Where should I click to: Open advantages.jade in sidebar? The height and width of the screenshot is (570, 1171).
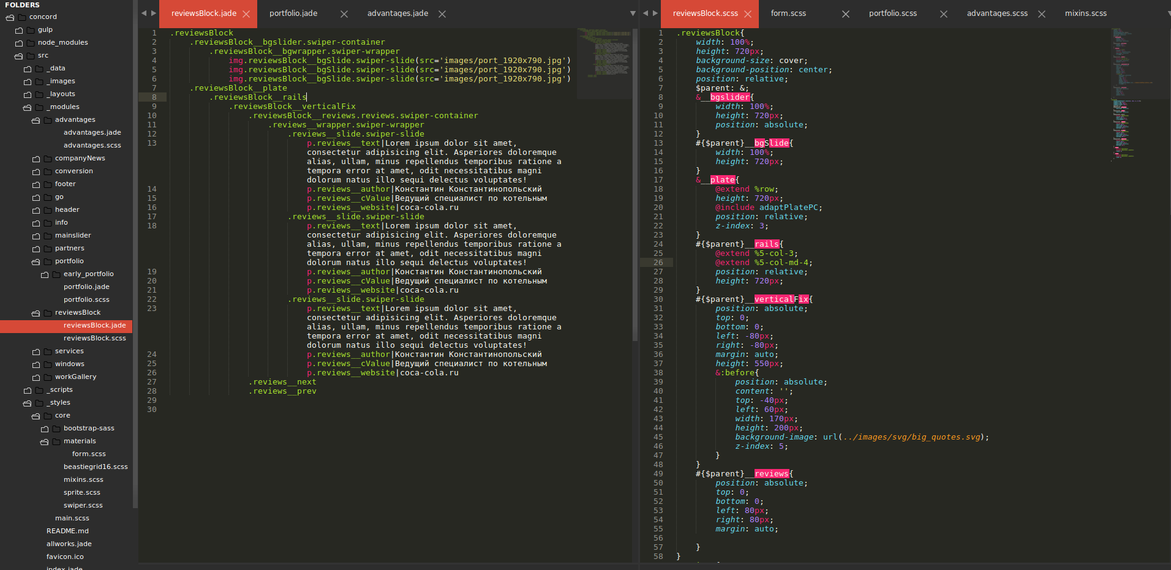[x=92, y=132]
